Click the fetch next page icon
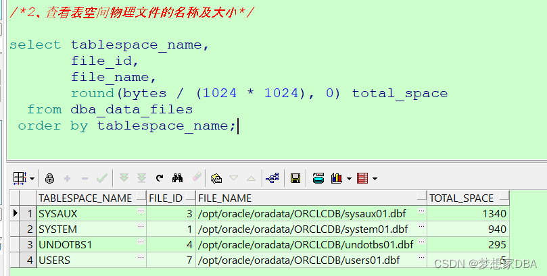 pos(124,178)
